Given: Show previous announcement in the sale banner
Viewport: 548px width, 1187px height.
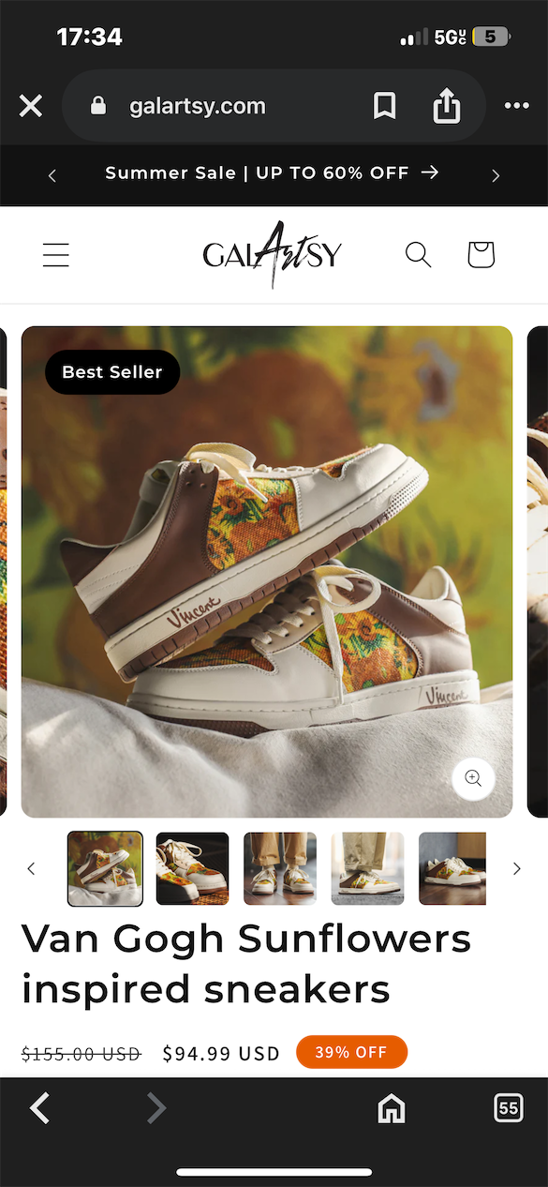Looking at the screenshot, I should click(x=52, y=175).
